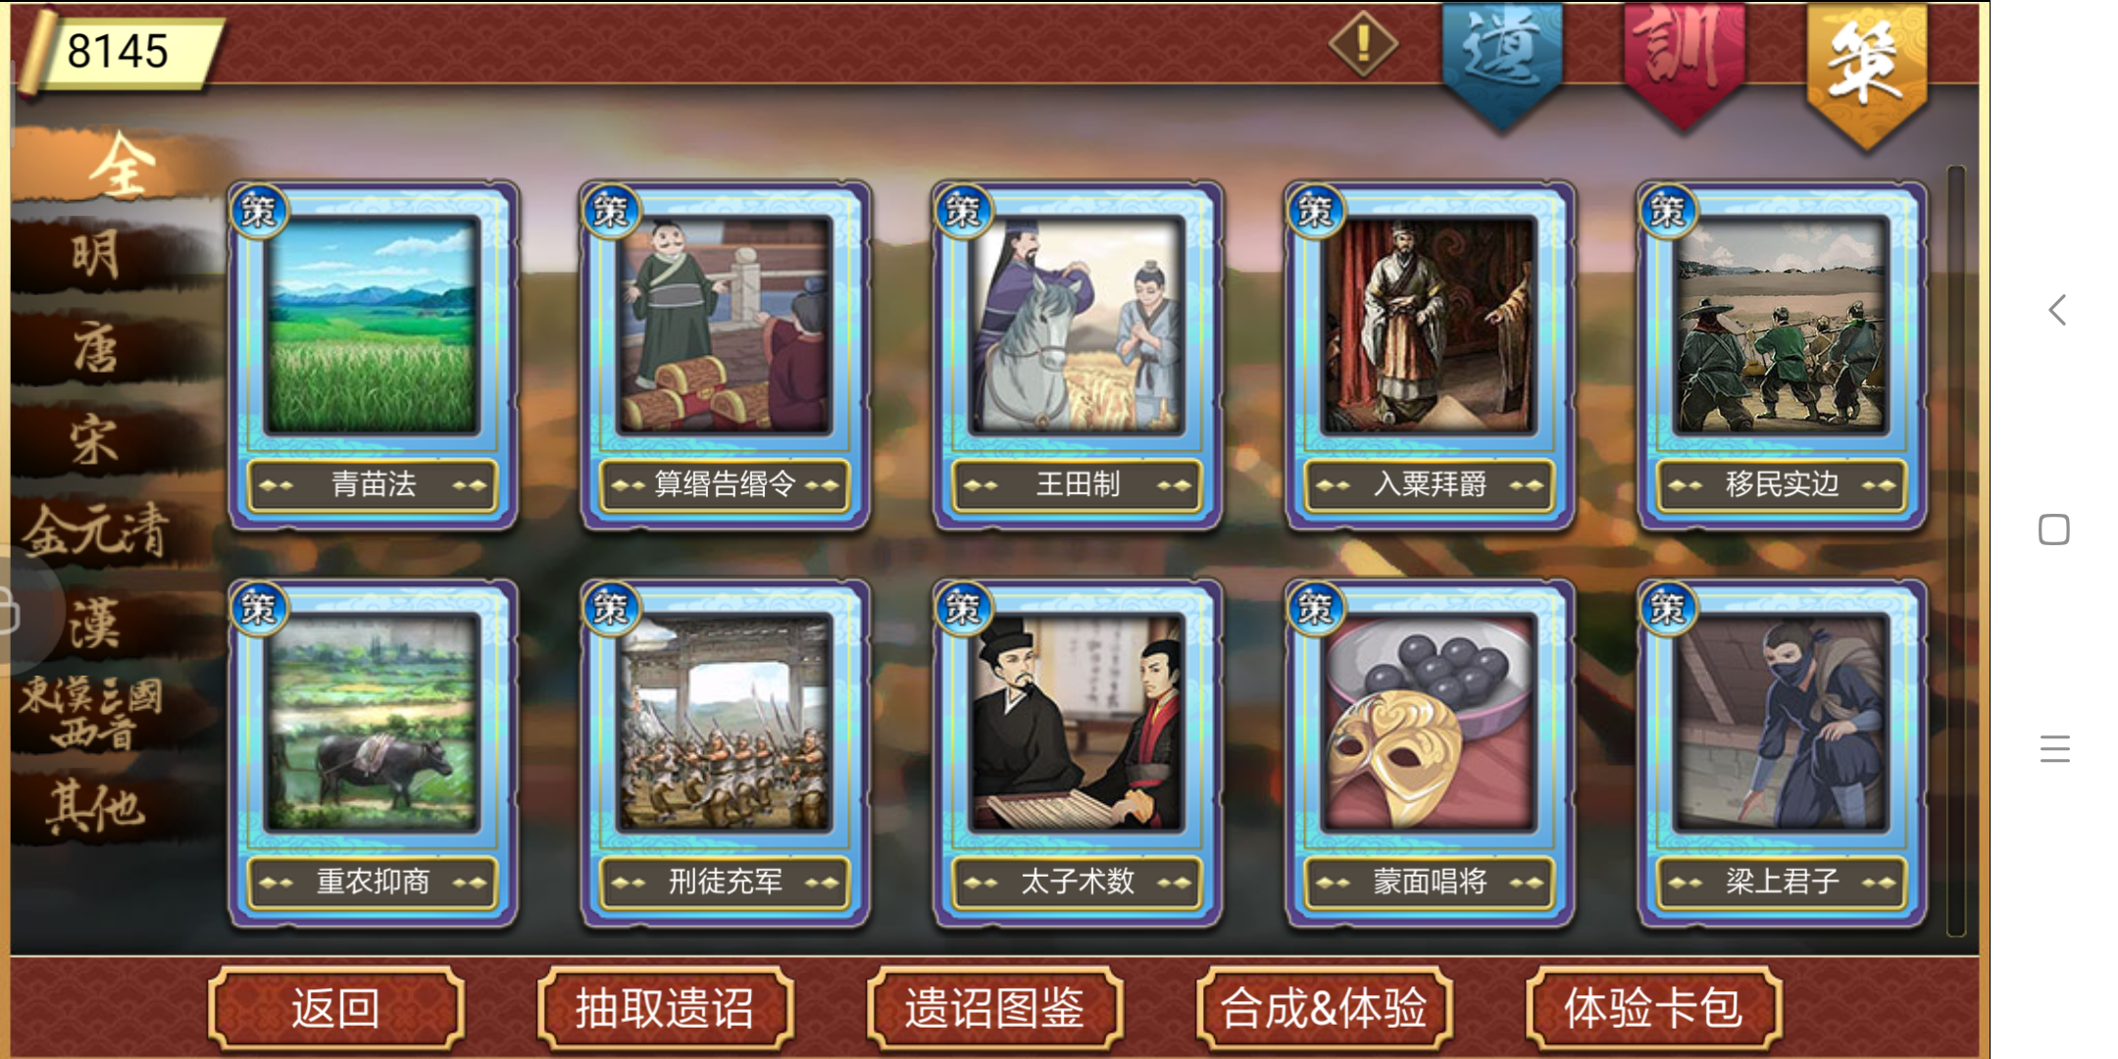Screen dimensions: 2118x1059
Task: Open the Android recent apps menu icon
Action: 2054,749
